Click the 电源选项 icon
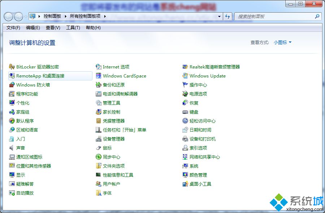This screenshot has width=325, height=213. (185, 94)
